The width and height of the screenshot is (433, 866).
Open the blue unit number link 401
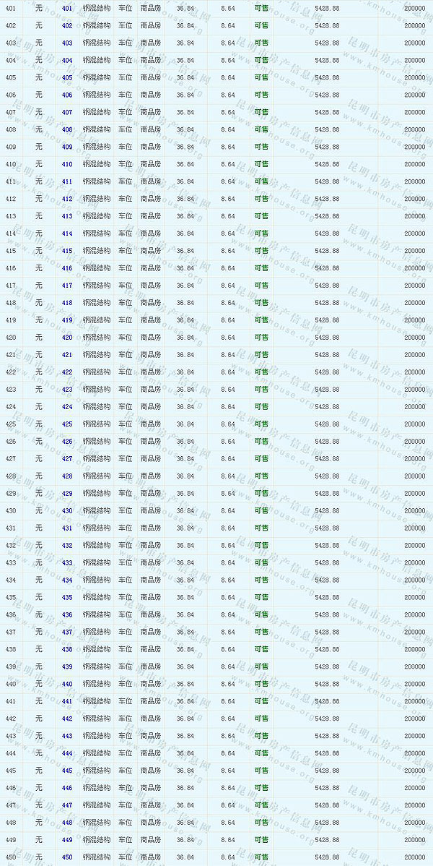(x=67, y=9)
